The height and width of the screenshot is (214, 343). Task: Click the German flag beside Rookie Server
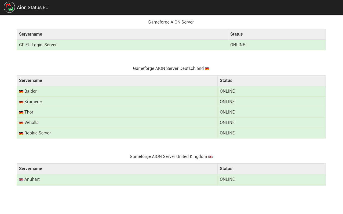click(x=21, y=133)
